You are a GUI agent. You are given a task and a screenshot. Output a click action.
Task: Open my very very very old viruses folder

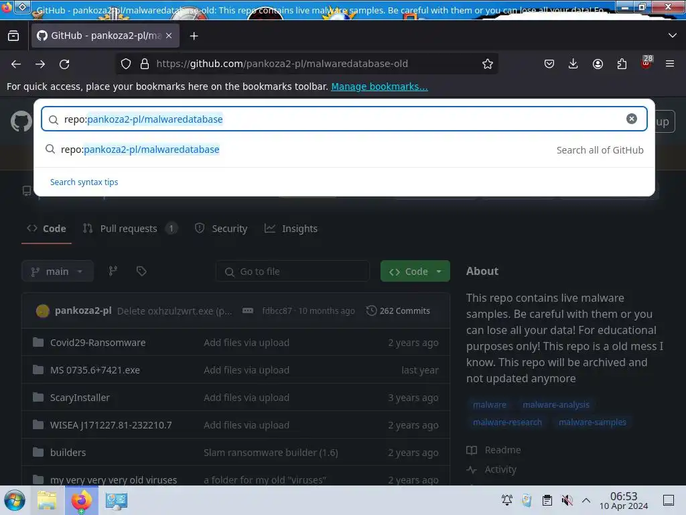pyautogui.click(x=113, y=480)
